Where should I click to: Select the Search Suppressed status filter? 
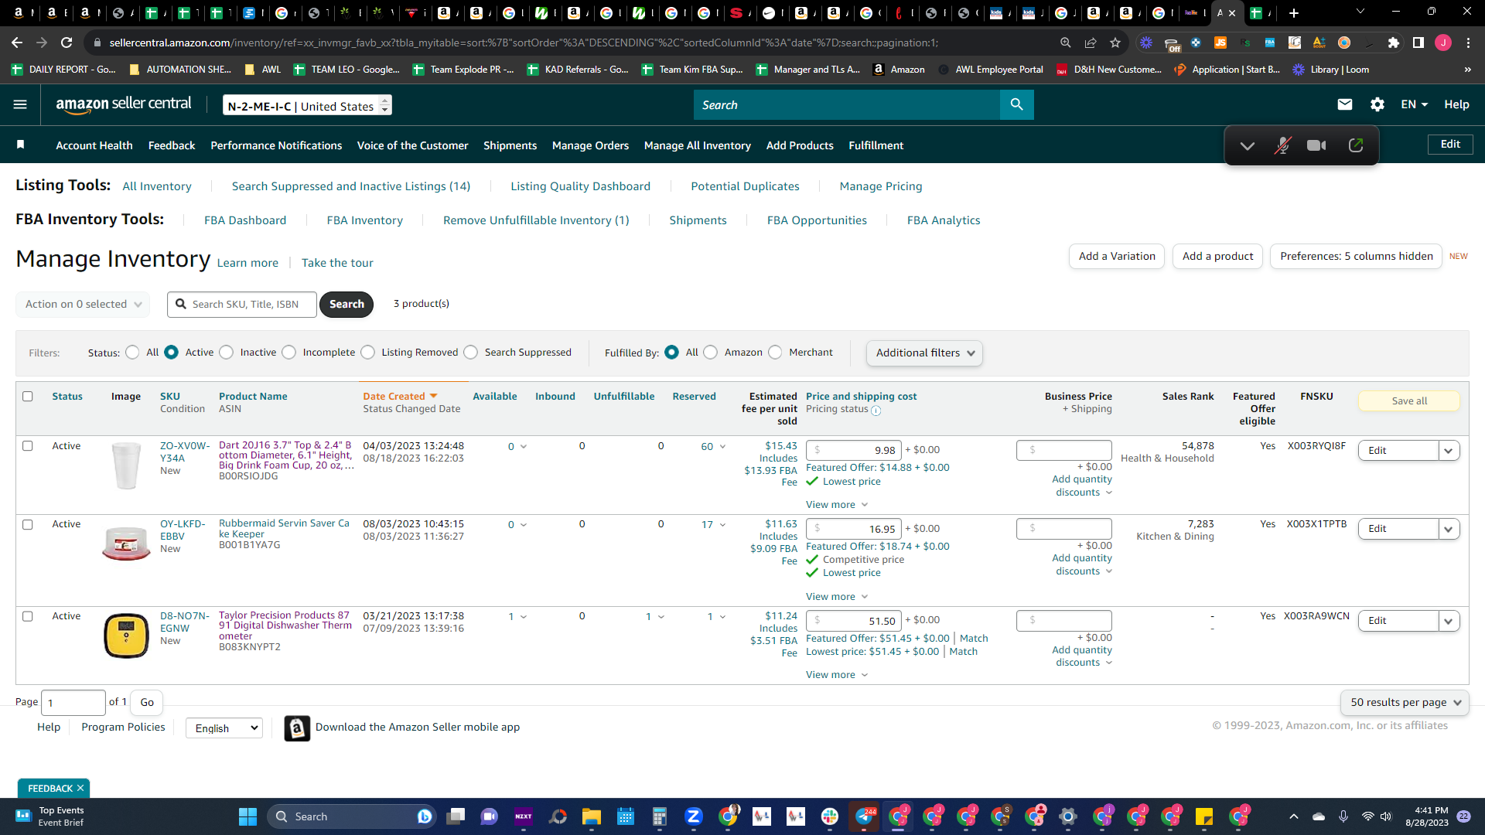[471, 353]
